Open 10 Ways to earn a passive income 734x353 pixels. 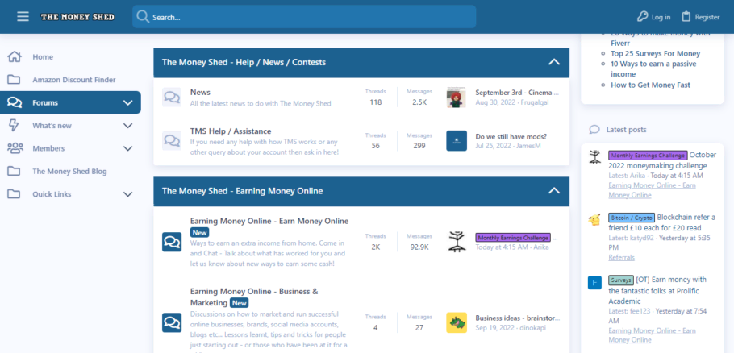click(653, 69)
